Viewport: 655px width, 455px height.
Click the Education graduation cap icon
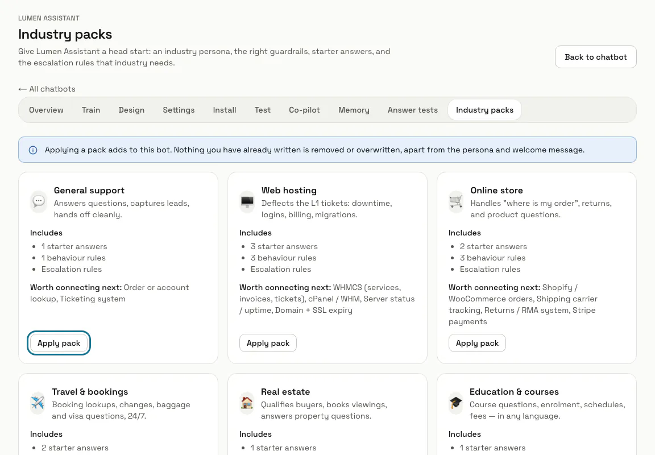tap(456, 403)
